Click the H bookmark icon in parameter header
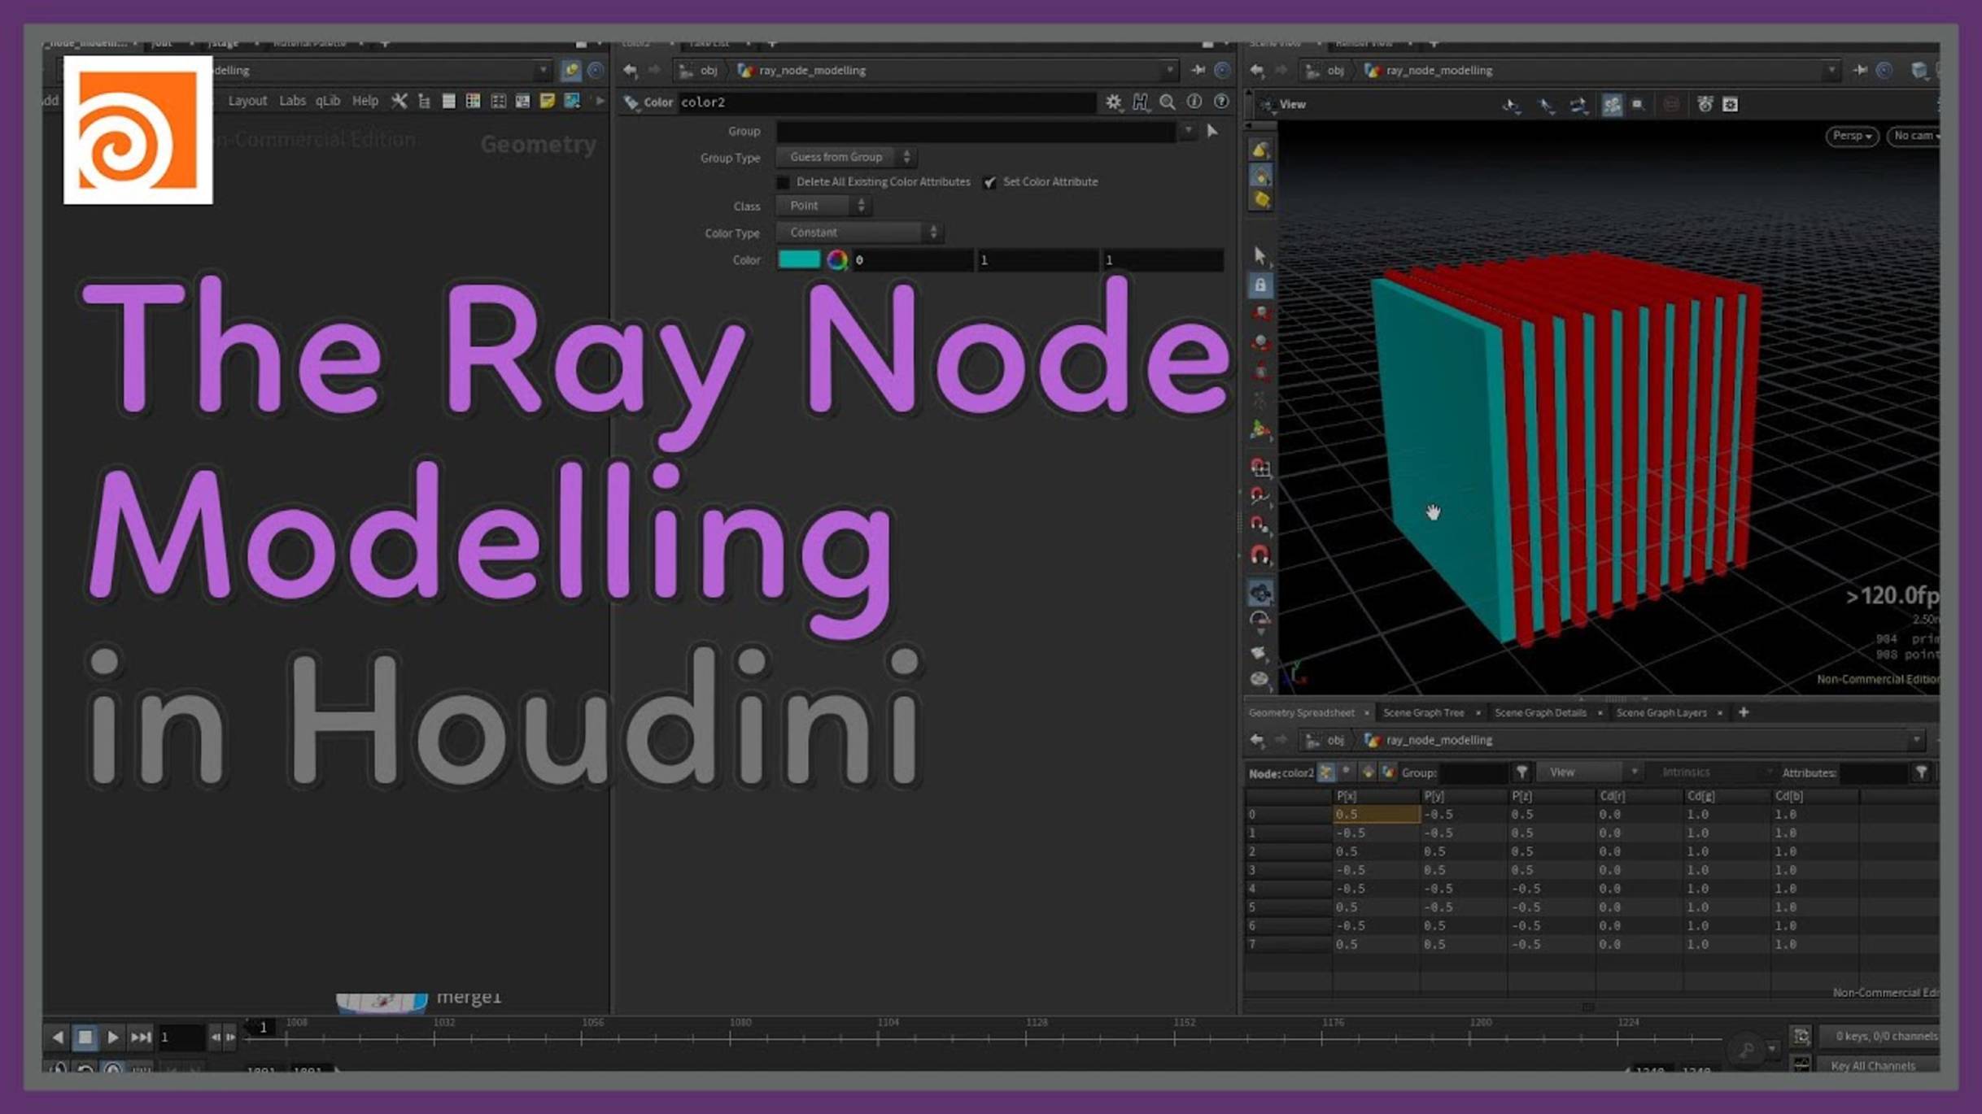This screenshot has width=1982, height=1114. pyautogui.click(x=1141, y=102)
